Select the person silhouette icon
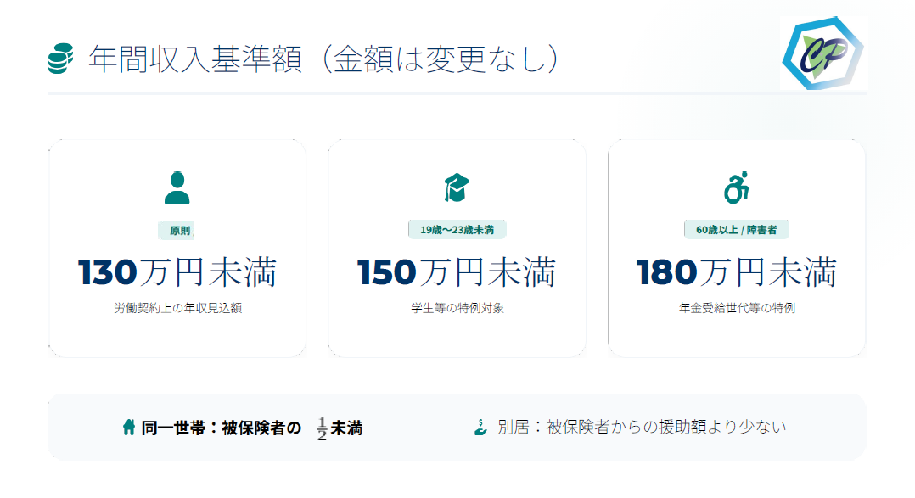The image size is (915, 498). click(177, 187)
